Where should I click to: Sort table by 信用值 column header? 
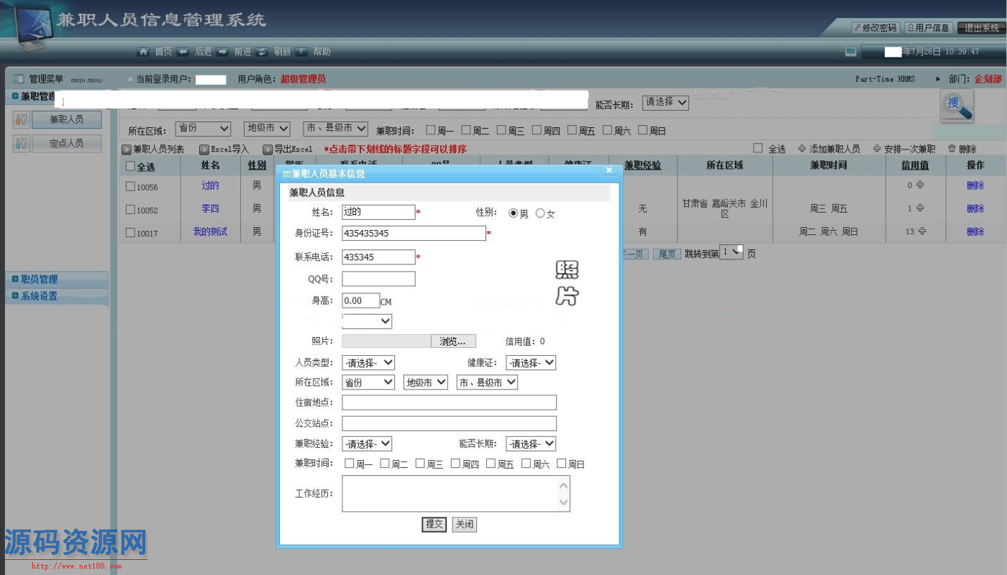(x=916, y=165)
